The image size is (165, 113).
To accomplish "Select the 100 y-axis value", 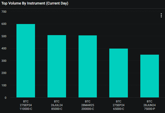I will (x=4, y=86).
